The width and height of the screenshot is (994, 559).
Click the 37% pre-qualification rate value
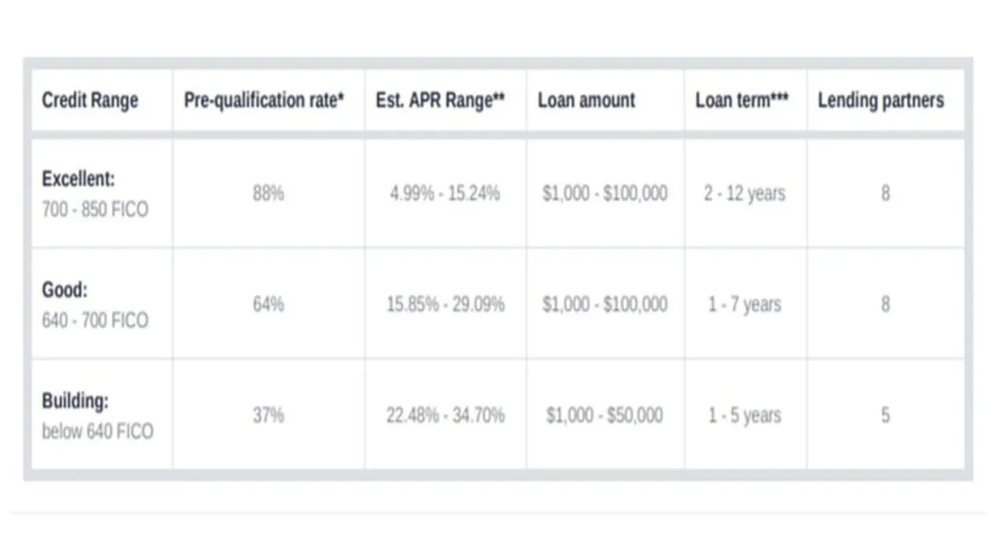click(268, 416)
